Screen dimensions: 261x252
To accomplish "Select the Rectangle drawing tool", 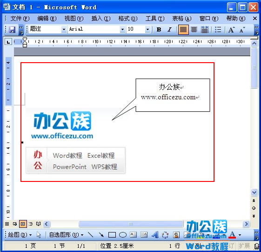I will click(x=112, y=235).
